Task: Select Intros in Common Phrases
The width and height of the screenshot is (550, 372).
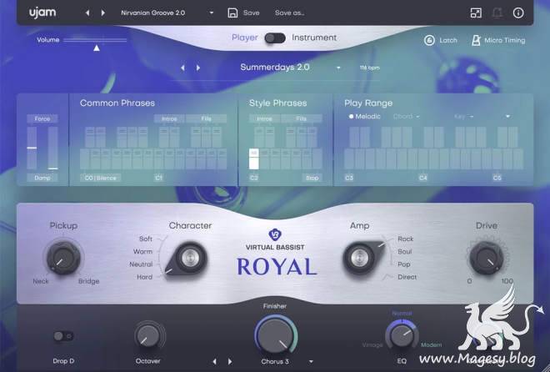Action: pyautogui.click(x=169, y=118)
